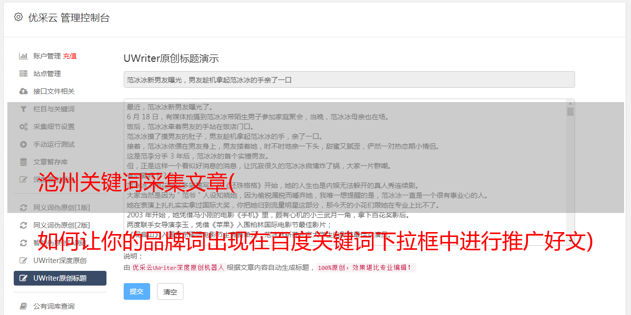
Task: Click the play icon beside 手动运行测试
Action: pos(23,144)
